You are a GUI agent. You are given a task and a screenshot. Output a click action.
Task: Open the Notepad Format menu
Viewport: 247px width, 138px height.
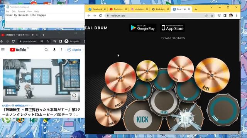[x=21, y=11]
